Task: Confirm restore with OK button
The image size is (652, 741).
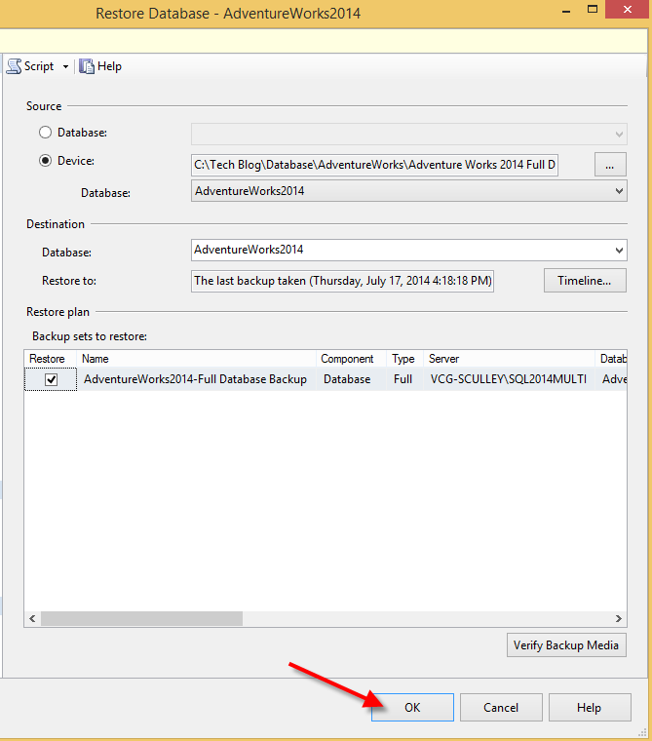Action: (x=412, y=708)
